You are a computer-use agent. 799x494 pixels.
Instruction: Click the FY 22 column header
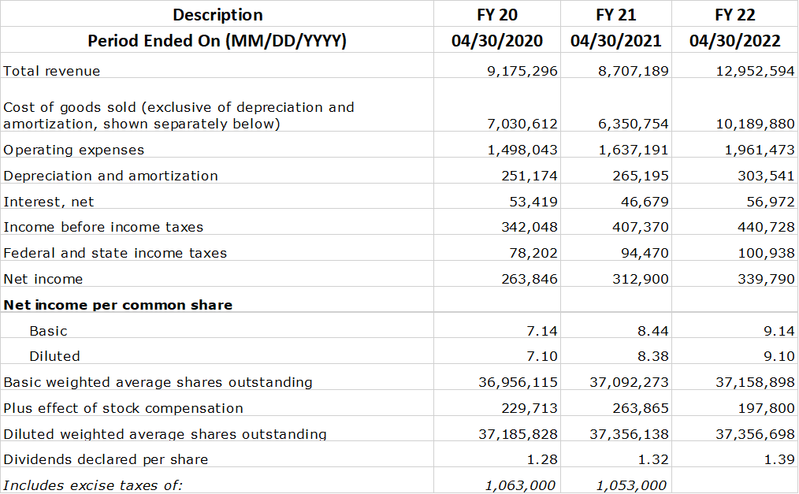pyautogui.click(x=735, y=15)
